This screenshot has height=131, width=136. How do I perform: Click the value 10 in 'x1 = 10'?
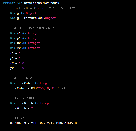[21, 53]
